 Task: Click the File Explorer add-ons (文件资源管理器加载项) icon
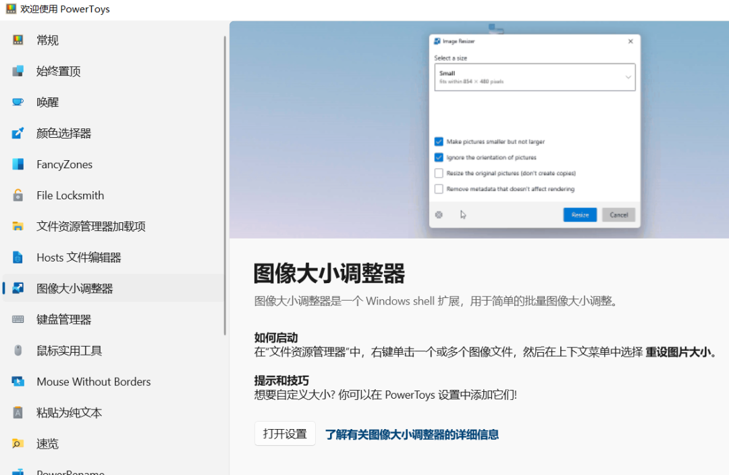tap(18, 226)
